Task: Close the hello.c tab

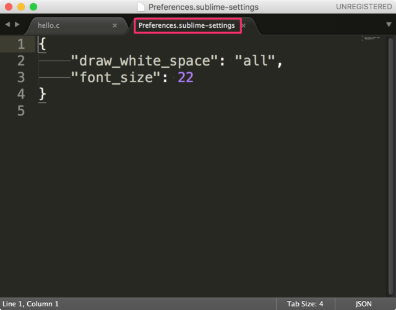Action: [114, 25]
